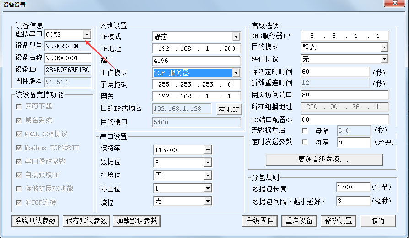
Task: Open the 目的模式 dropdown
Action: (x=384, y=47)
